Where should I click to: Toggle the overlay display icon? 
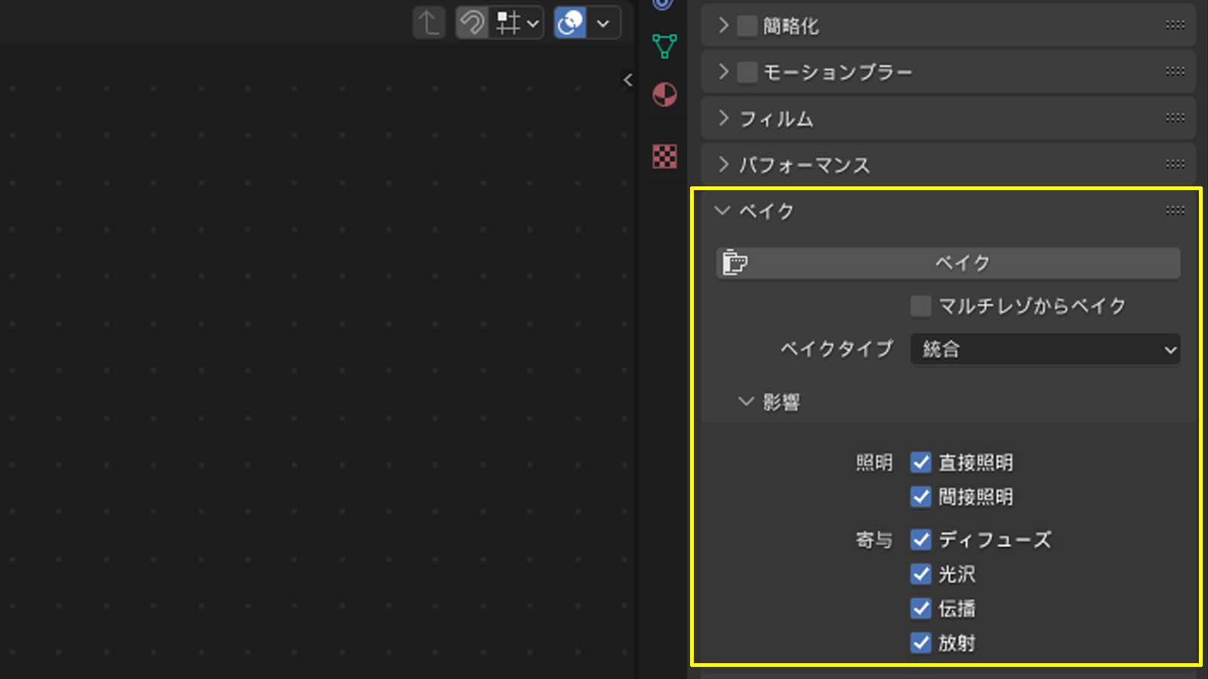[570, 23]
